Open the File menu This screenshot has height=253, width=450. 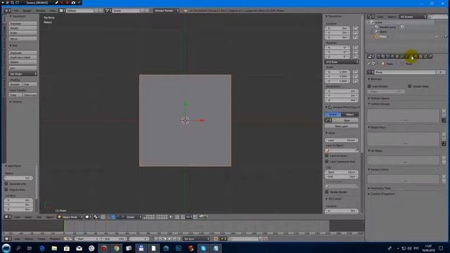[16, 11]
